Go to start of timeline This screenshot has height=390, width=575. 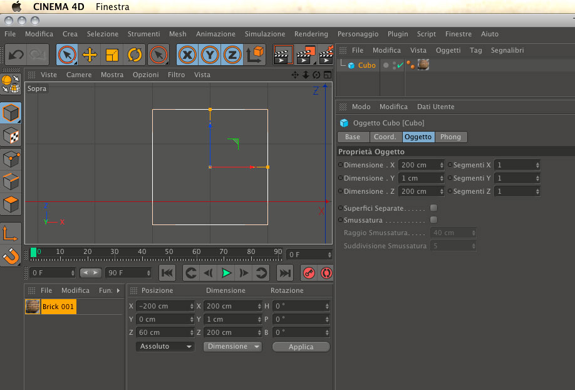pos(168,273)
